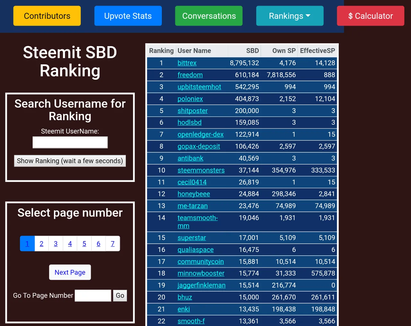
Task: Go to Conversations section
Action: (209, 16)
